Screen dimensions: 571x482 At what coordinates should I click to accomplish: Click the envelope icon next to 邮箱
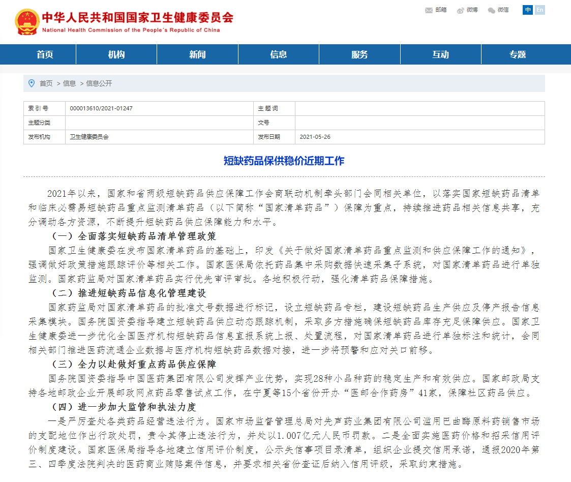tap(428, 10)
